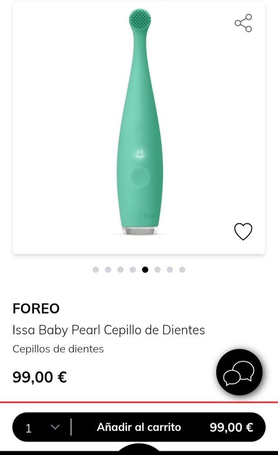The width and height of the screenshot is (278, 455).
Task: Select the fifth carousel dot
Action: [x=146, y=269]
